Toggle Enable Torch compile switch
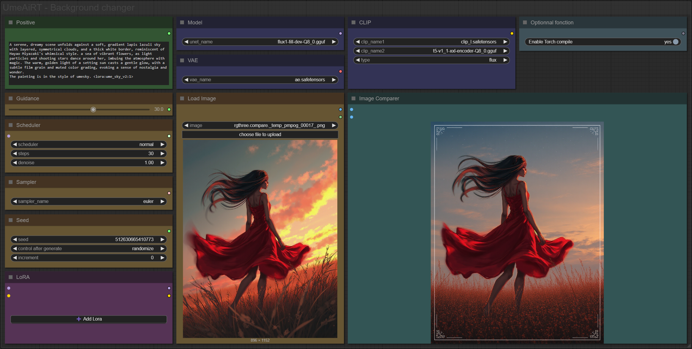 click(676, 42)
